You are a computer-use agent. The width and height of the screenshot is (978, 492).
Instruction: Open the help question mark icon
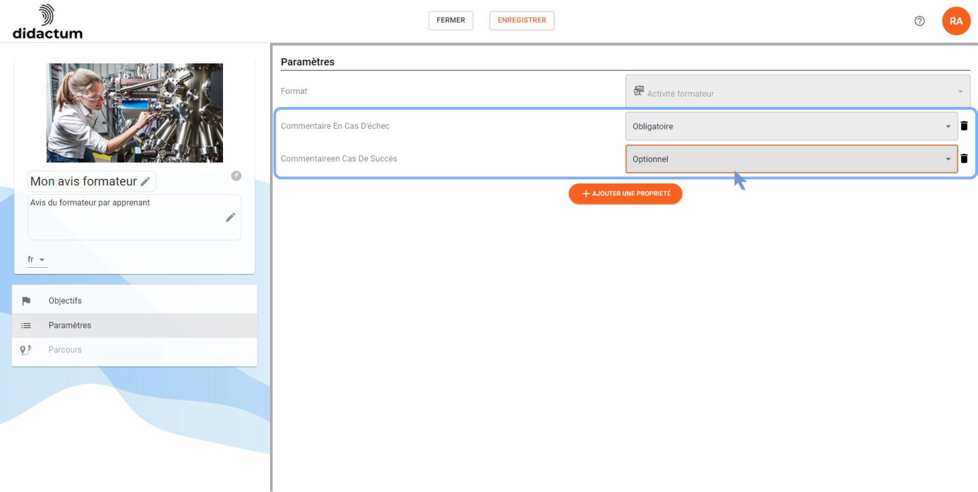pyautogui.click(x=919, y=21)
